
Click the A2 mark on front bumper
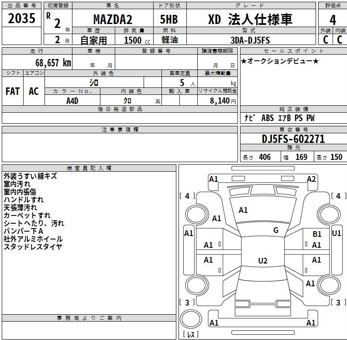coord(311,179)
